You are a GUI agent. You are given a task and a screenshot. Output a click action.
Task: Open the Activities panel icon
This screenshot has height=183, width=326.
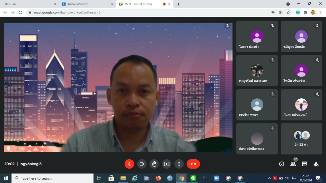pyautogui.click(x=316, y=164)
